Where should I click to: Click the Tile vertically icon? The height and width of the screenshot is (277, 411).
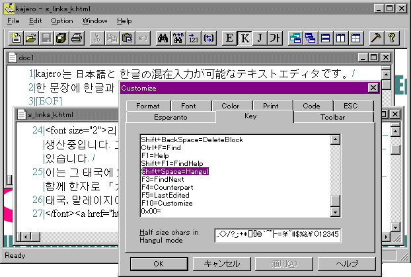coord(341,38)
